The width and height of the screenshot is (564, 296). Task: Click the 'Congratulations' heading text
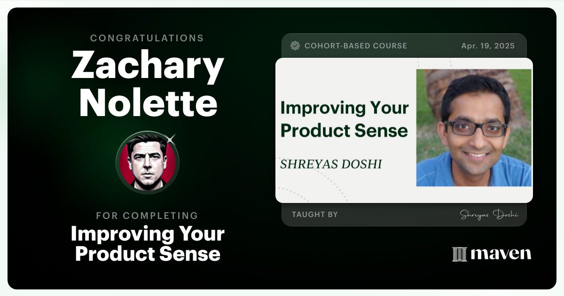click(147, 38)
